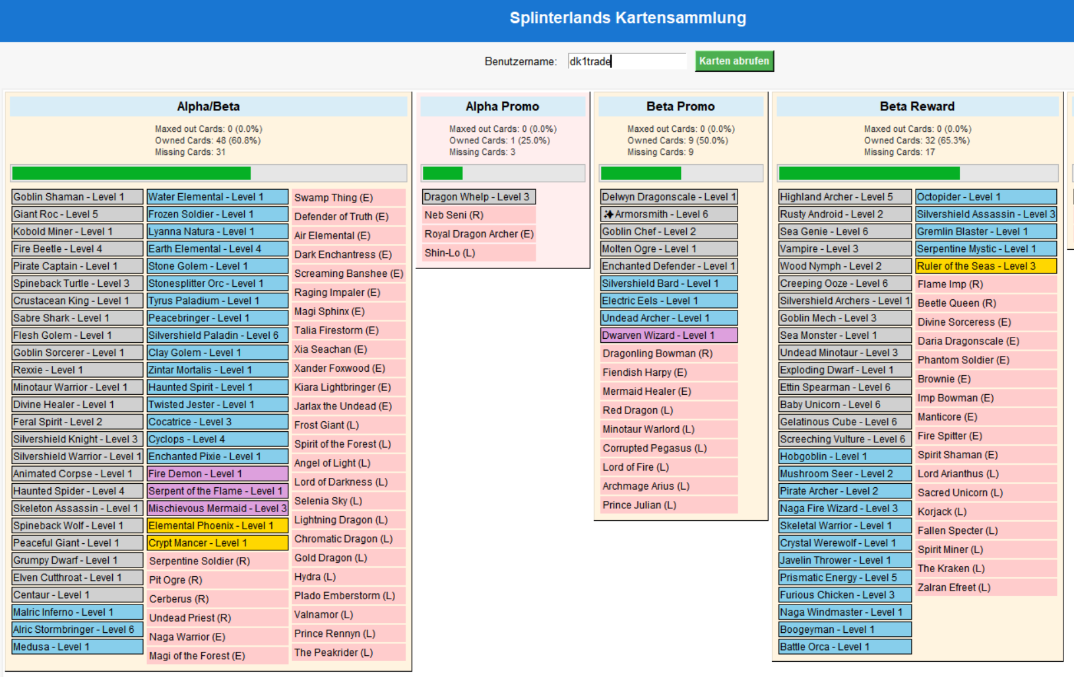
Task: Click missing card Zalran Efreet (L)
Action: [986, 587]
